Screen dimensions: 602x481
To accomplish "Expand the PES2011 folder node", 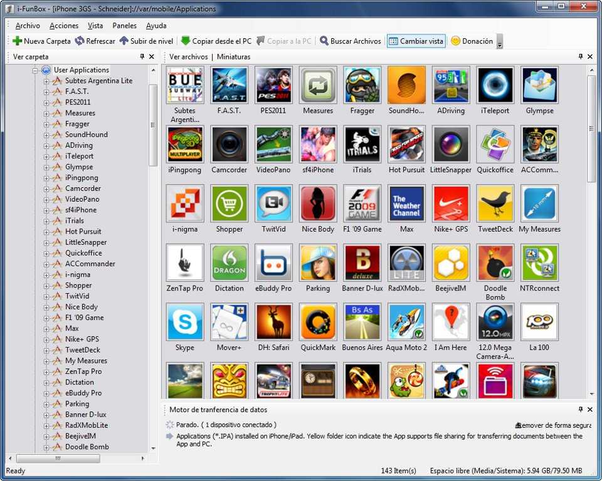I will (46, 102).
